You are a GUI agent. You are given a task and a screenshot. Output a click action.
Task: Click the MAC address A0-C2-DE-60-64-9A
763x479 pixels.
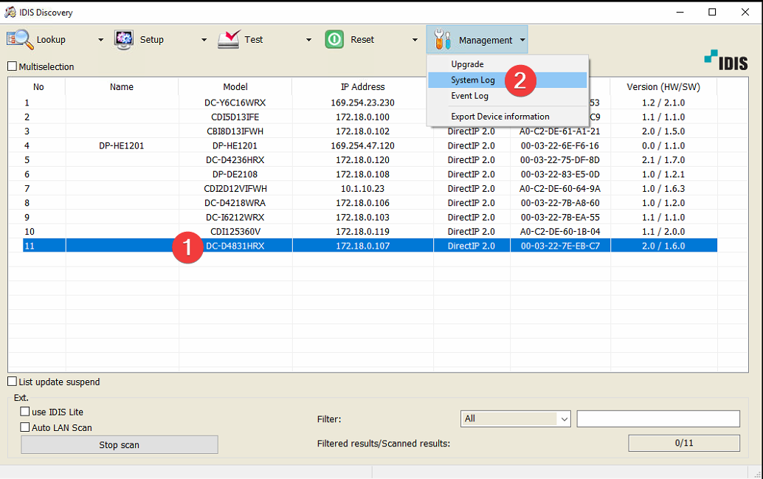[x=559, y=188]
